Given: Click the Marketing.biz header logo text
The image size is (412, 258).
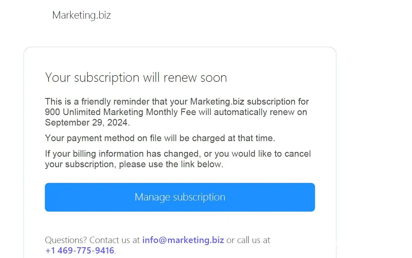Looking at the screenshot, I should (x=82, y=15).
